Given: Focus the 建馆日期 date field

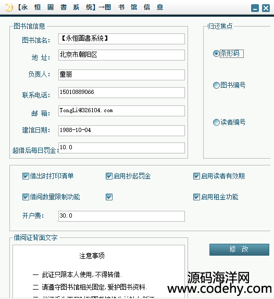Looking at the screenshot, I should click(x=121, y=130).
